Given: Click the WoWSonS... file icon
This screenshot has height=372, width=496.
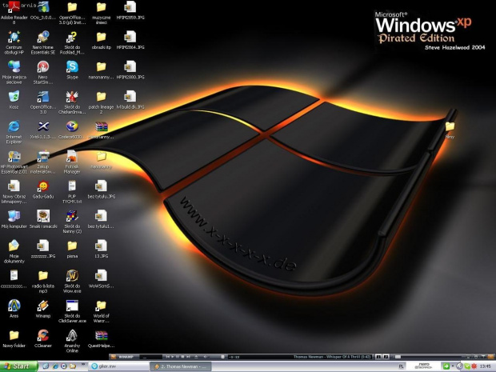Looking at the screenshot, I should point(102,278).
